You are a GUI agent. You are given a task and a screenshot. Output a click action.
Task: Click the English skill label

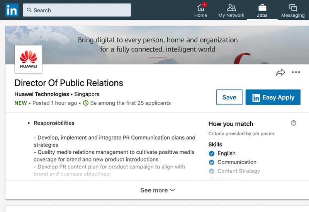click(226, 153)
